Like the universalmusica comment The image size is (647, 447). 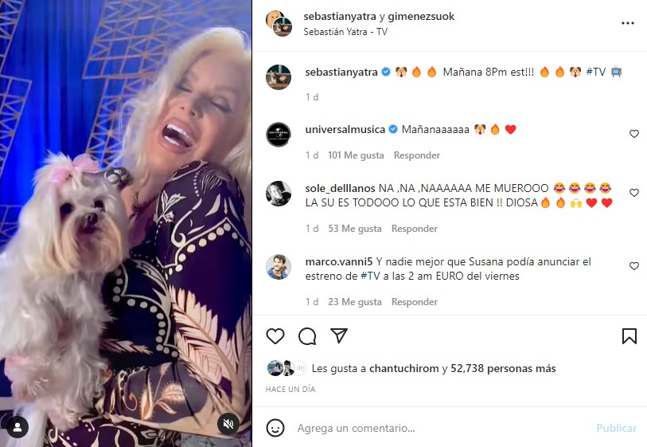pos(634,134)
